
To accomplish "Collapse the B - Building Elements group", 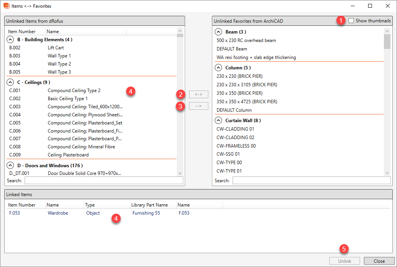I will tap(11, 40).
